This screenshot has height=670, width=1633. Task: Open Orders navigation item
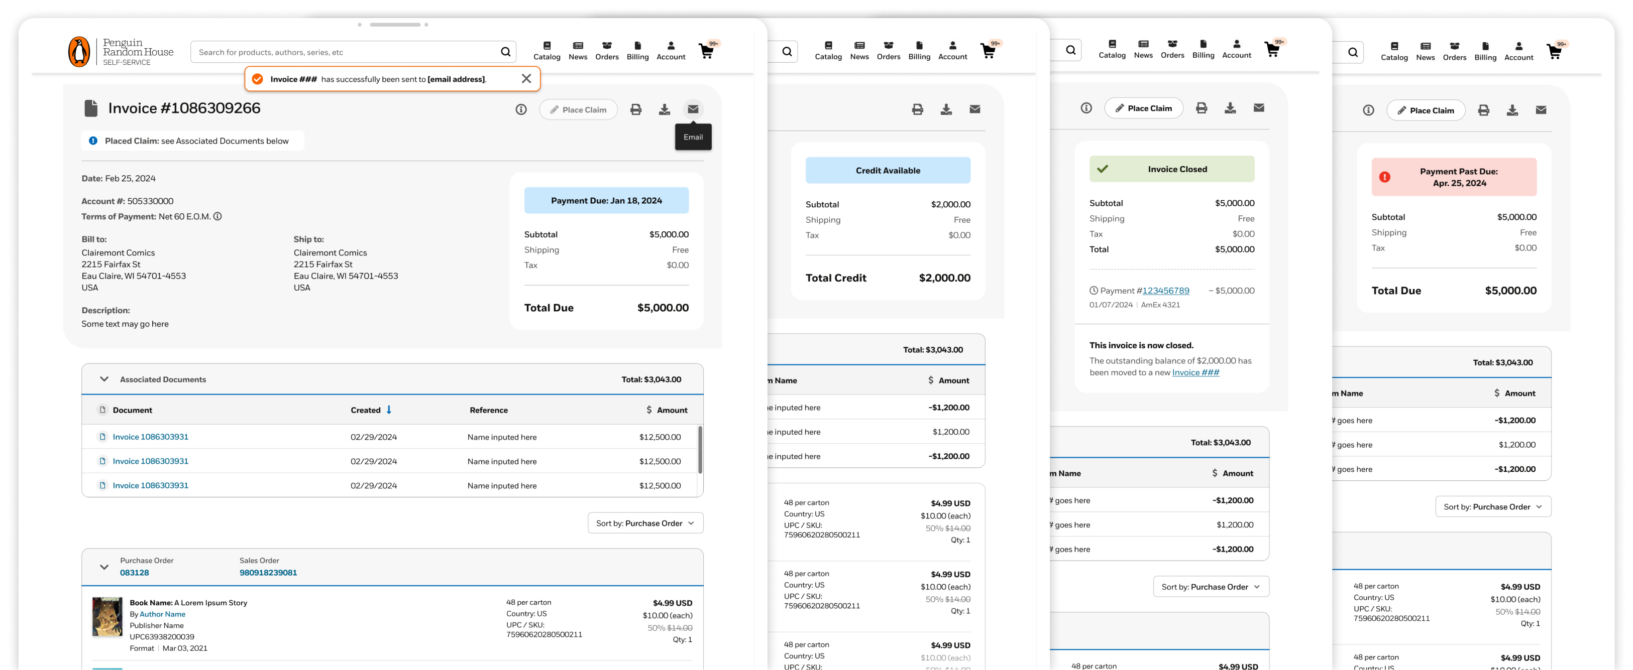coord(606,51)
